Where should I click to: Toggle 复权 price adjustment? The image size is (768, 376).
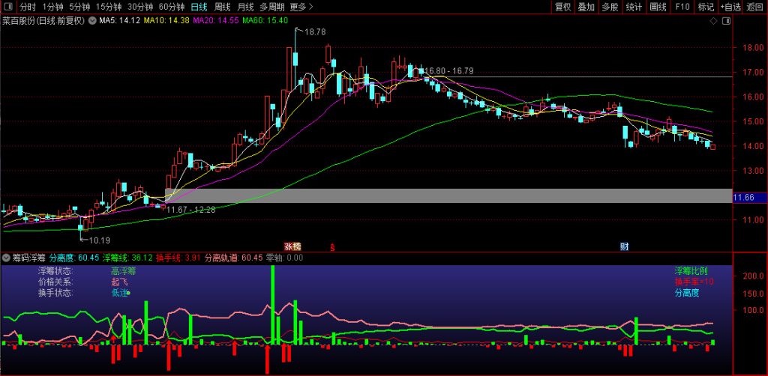tap(562, 7)
